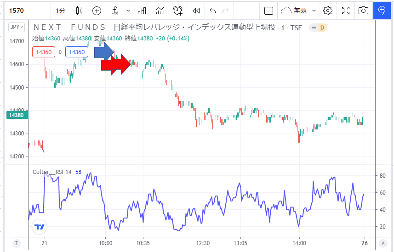The image size is (394, 252).
Task: Click the 10:35 time axis label
Action: [x=143, y=243]
